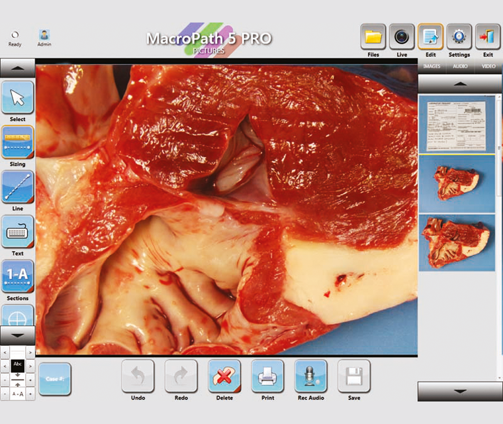This screenshot has width=503, height=424.
Task: Open the AUDIO tab
Action: coord(460,67)
